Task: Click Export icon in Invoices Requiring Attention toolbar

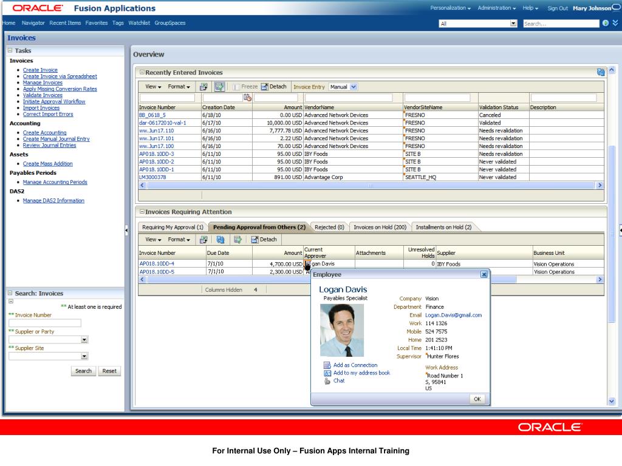Action: pyautogui.click(x=203, y=240)
